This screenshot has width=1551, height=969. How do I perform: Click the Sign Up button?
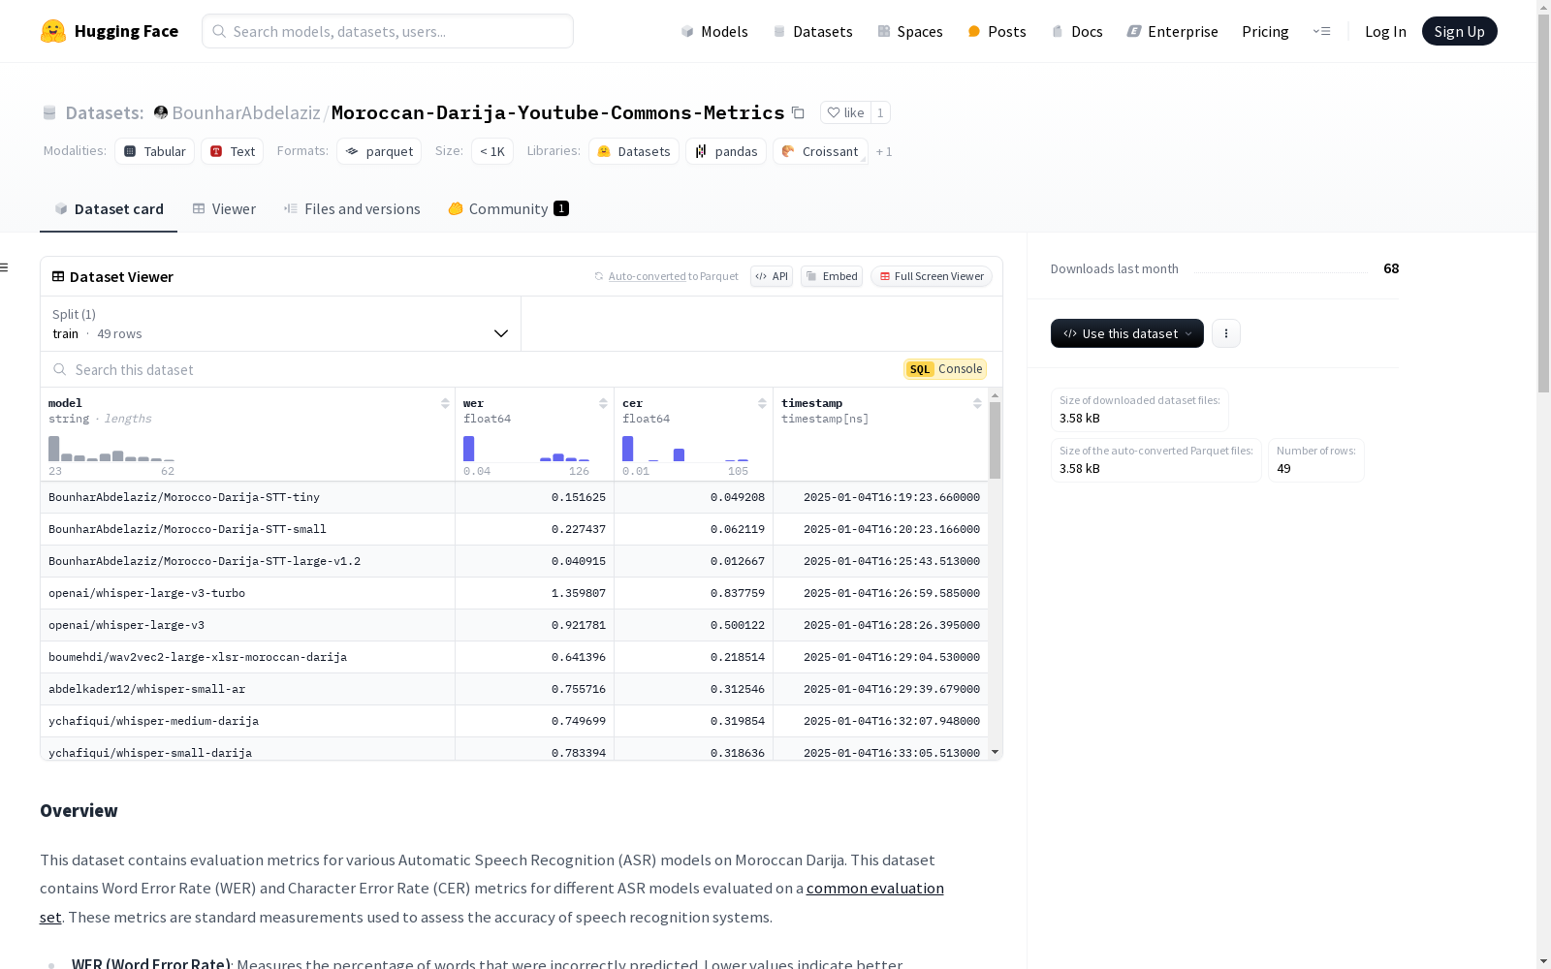click(x=1459, y=31)
